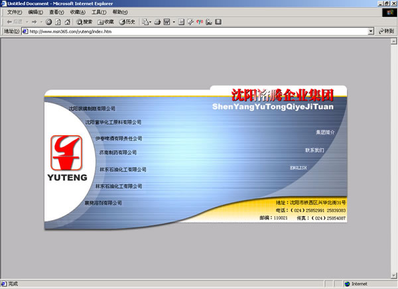Open 沈阳富华化工原料有限公司 link
The width and height of the screenshot is (398, 289).
[x=113, y=123]
